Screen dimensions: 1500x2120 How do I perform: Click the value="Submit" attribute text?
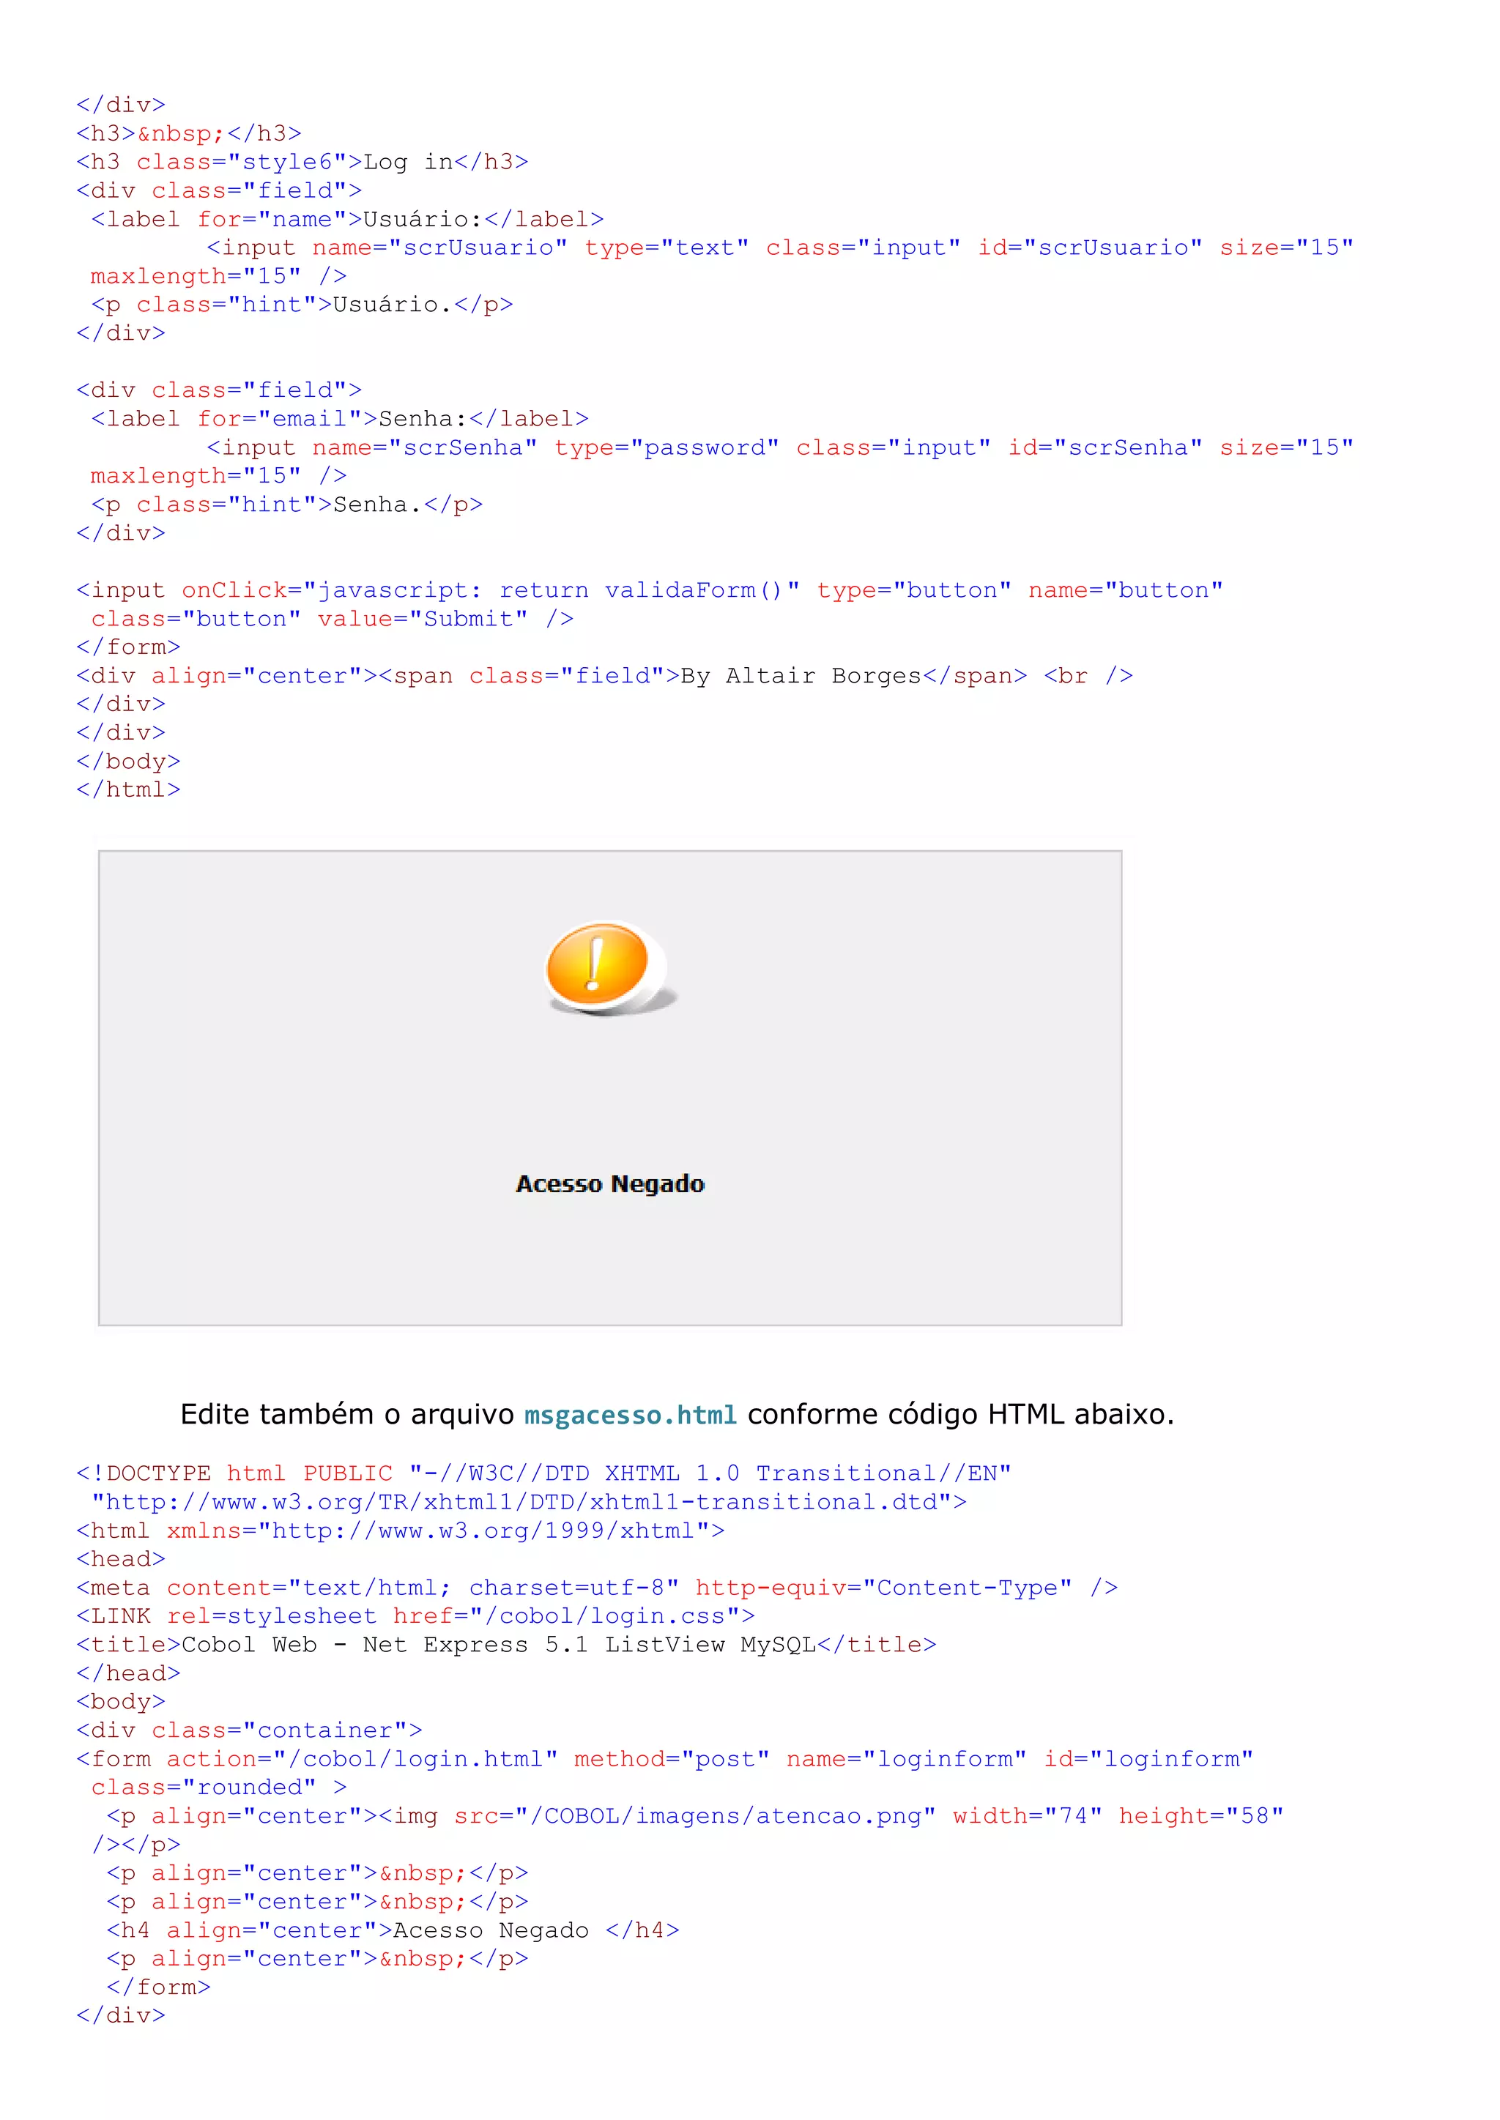[422, 619]
